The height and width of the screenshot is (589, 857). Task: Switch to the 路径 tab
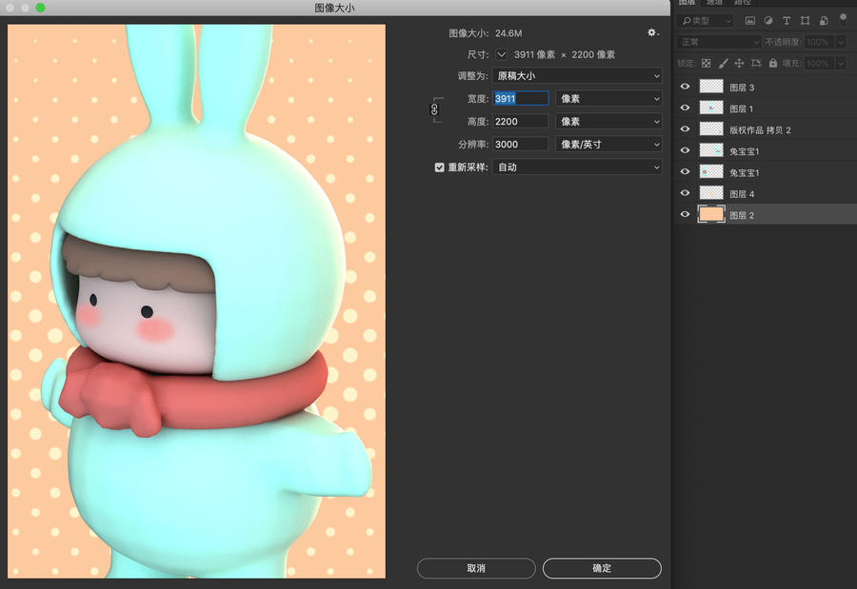[x=742, y=3]
